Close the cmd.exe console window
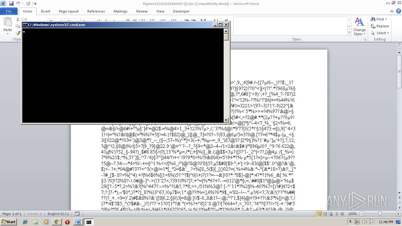The height and width of the screenshot is (226, 402). (x=226, y=25)
